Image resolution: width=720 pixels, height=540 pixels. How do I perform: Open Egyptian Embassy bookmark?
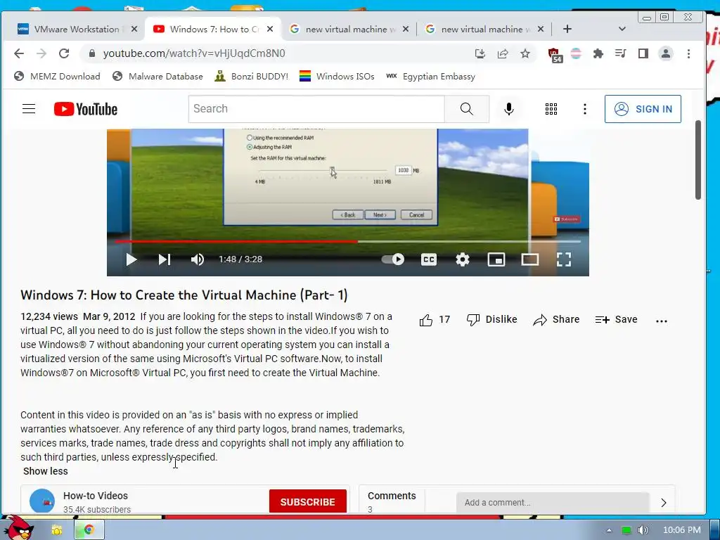[430, 76]
